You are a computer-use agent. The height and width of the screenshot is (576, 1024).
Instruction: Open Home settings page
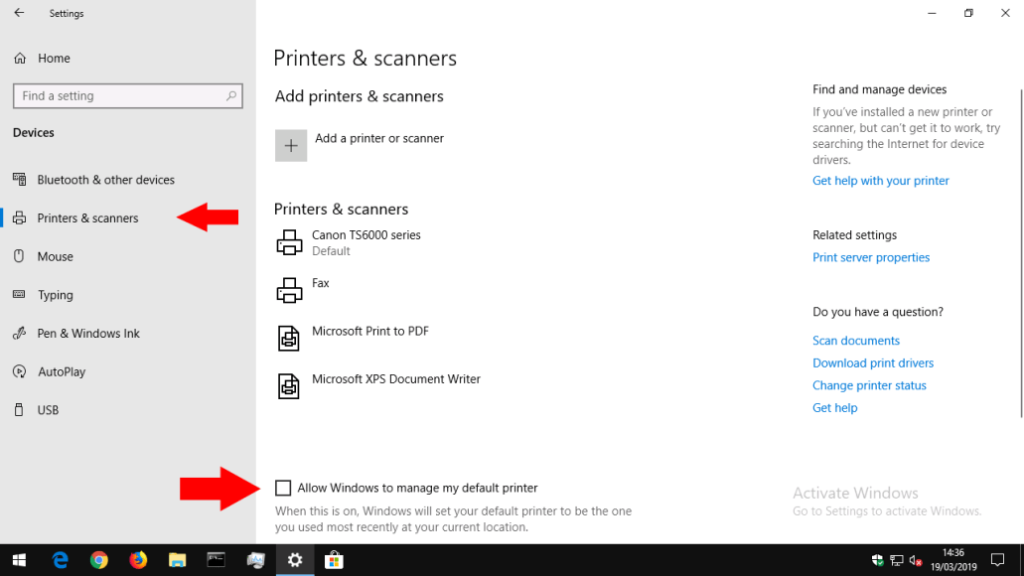click(x=54, y=59)
